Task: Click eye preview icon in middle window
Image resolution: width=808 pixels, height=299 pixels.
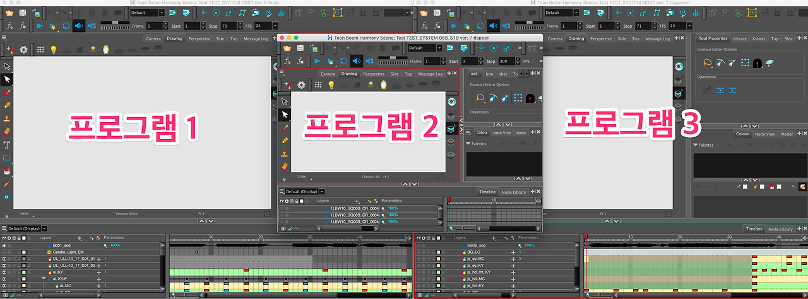Action: [451, 101]
